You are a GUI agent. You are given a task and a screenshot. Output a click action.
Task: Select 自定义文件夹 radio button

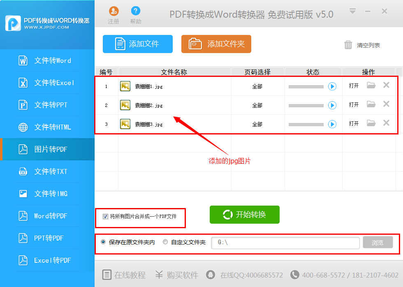tap(165, 242)
